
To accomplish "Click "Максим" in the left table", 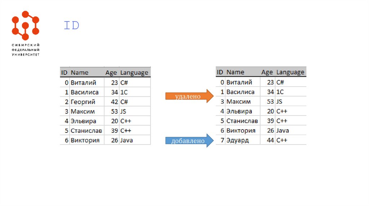I will 83,112.
